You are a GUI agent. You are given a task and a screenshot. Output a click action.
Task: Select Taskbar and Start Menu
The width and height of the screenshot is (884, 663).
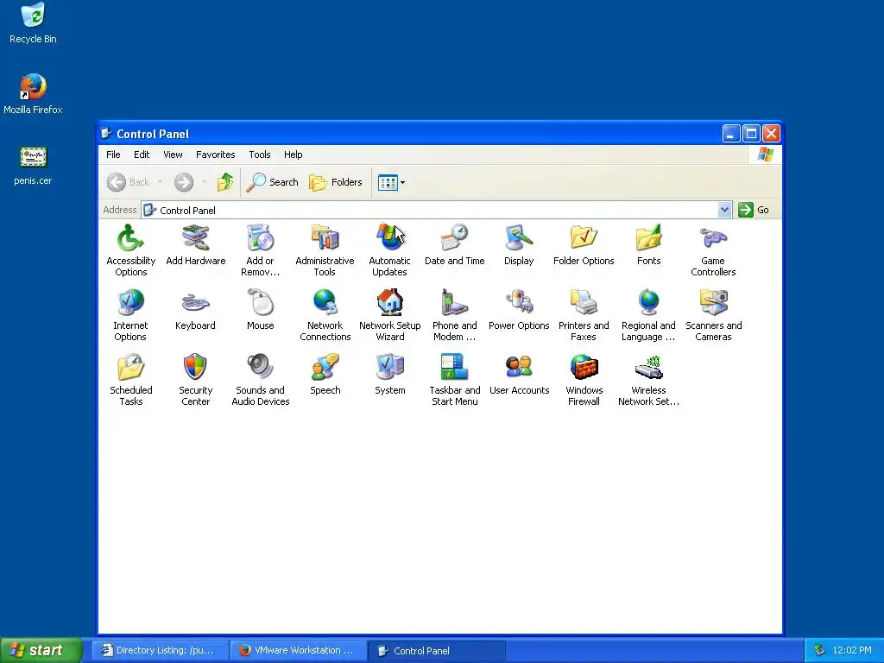[454, 380]
